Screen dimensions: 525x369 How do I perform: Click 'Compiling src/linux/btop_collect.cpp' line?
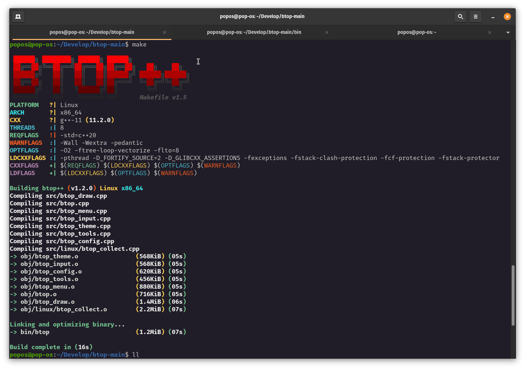tap(75, 249)
